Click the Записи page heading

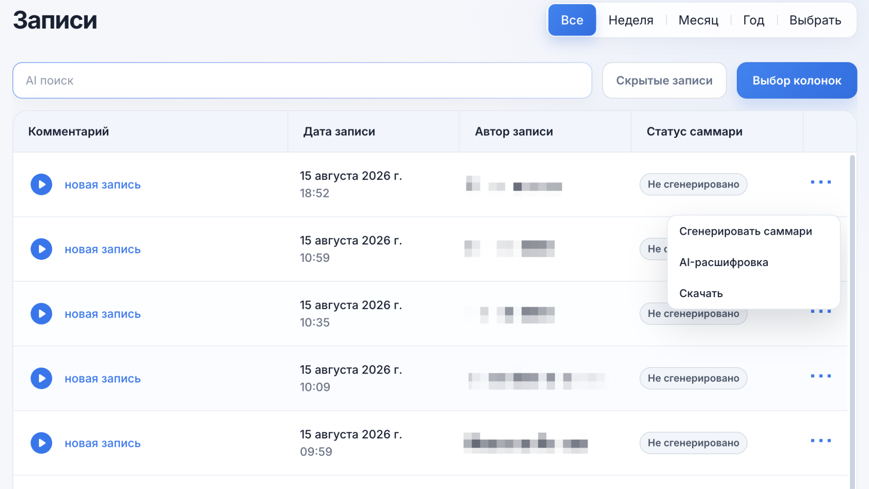(55, 20)
